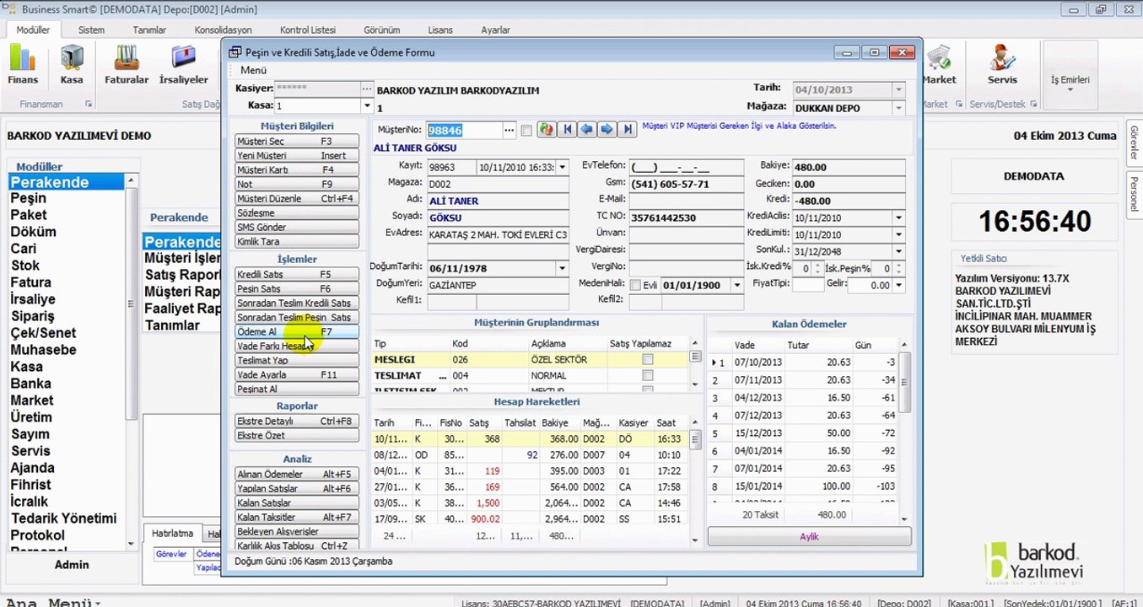The image size is (1143, 607).
Task: Go to next customer record arrow
Action: (607, 130)
